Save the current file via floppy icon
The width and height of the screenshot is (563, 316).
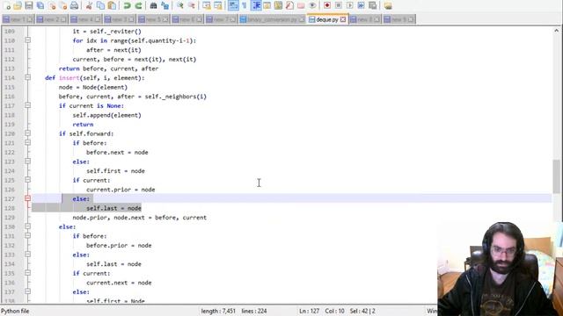(29, 5)
